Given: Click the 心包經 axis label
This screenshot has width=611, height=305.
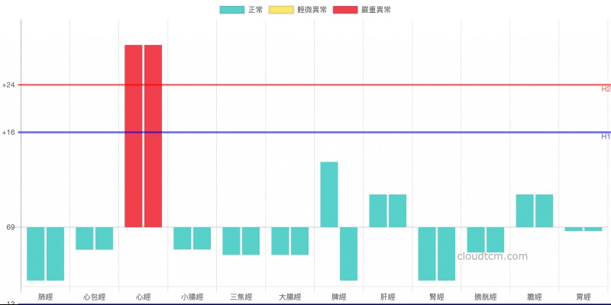Looking at the screenshot, I should (95, 296).
